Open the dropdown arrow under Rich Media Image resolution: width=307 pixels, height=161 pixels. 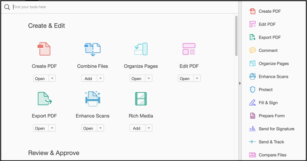149,128
